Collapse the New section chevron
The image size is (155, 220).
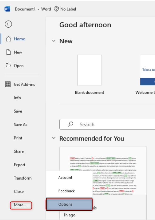pos(54,41)
